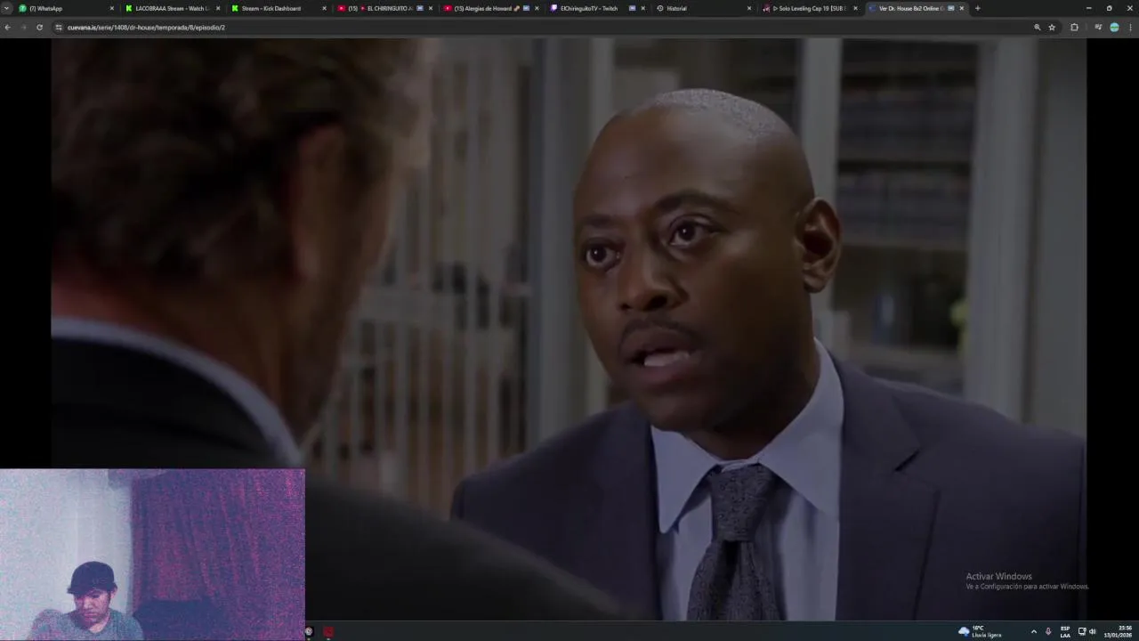Close the Solo Leveling Cap 19 tab
Screen dimensions: 1139x641
855,8
